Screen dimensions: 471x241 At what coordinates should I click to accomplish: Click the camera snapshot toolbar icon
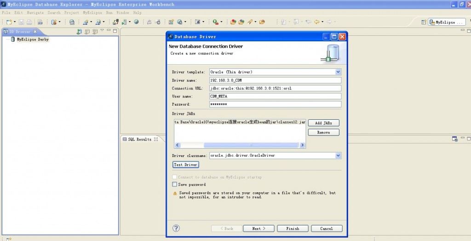click(x=197, y=22)
